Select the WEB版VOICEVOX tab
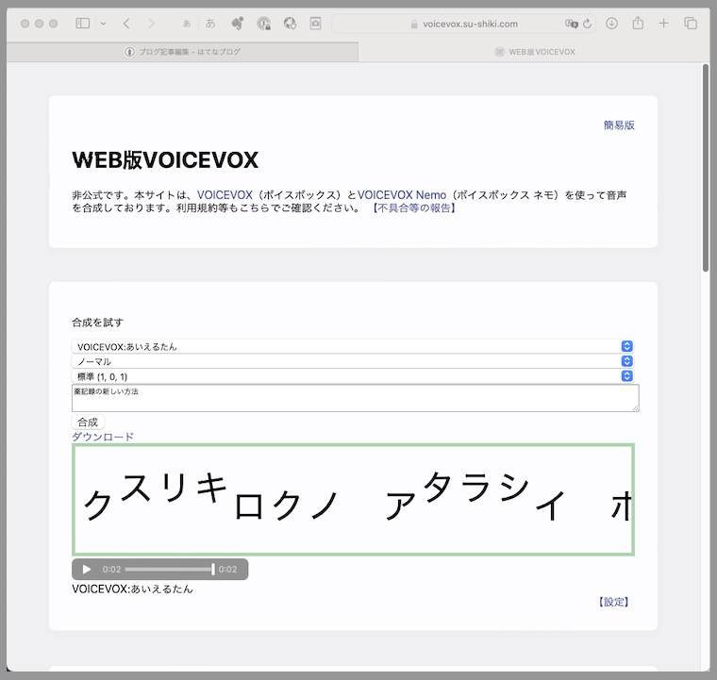This screenshot has height=680, width=717. [534, 52]
